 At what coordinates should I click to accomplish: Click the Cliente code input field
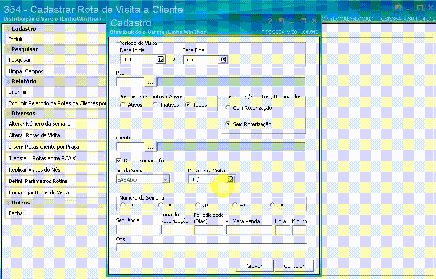coord(130,147)
